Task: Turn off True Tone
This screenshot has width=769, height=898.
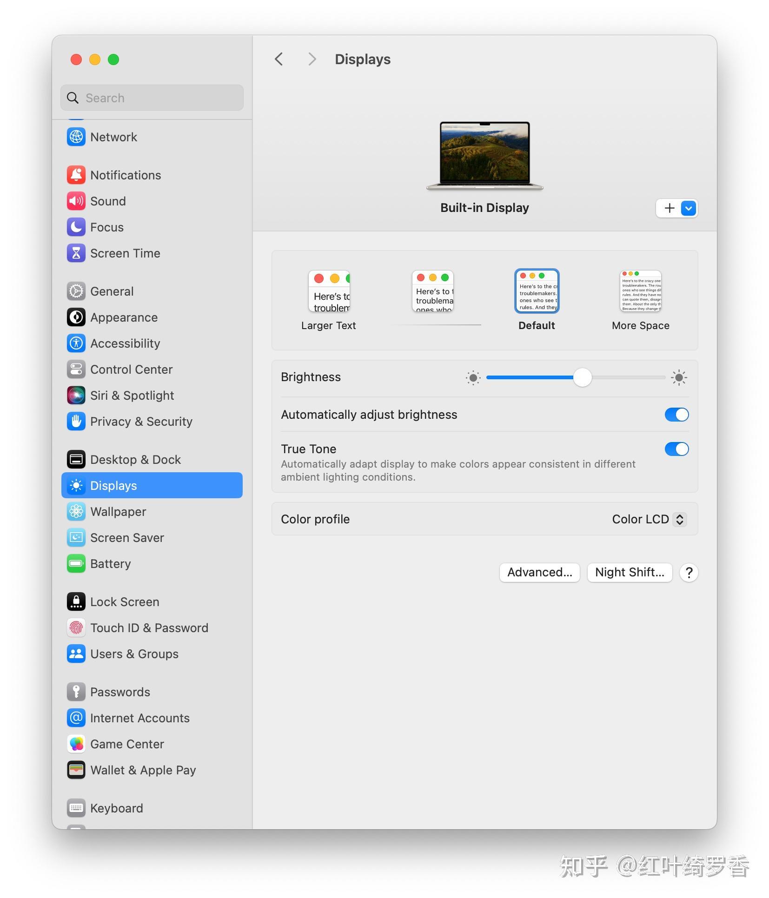Action: pyautogui.click(x=677, y=449)
